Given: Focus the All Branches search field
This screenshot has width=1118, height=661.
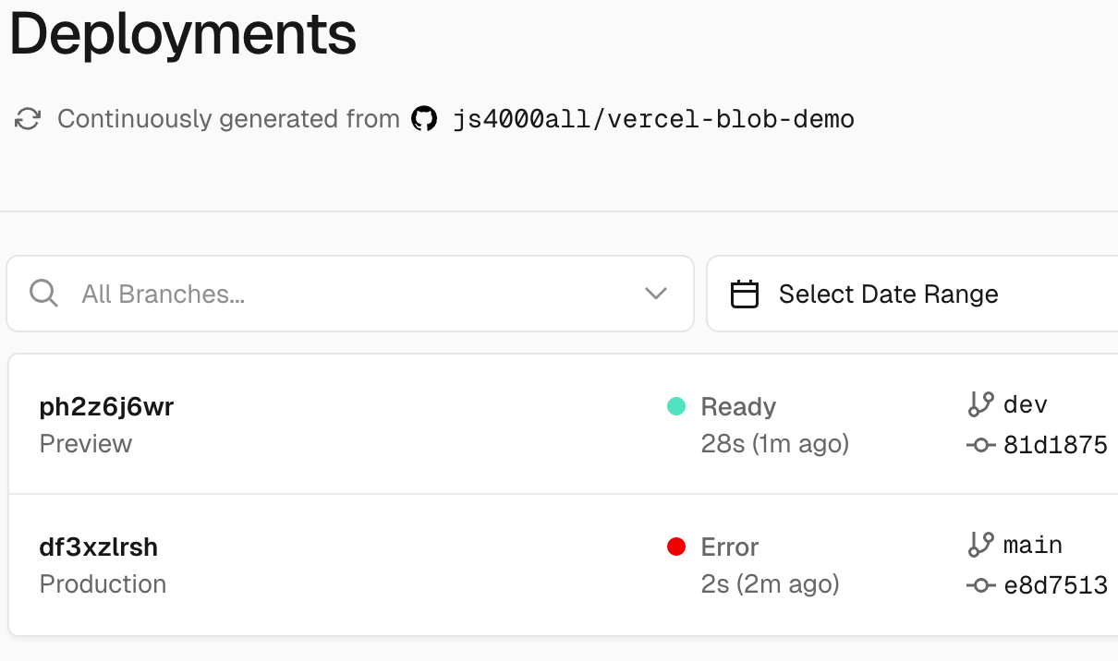Looking at the screenshot, I should coord(350,294).
